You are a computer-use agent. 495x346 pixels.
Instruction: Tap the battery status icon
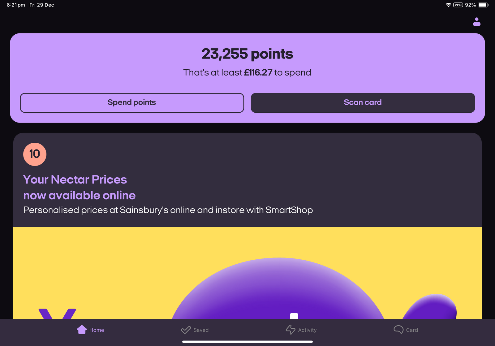pos(483,5)
